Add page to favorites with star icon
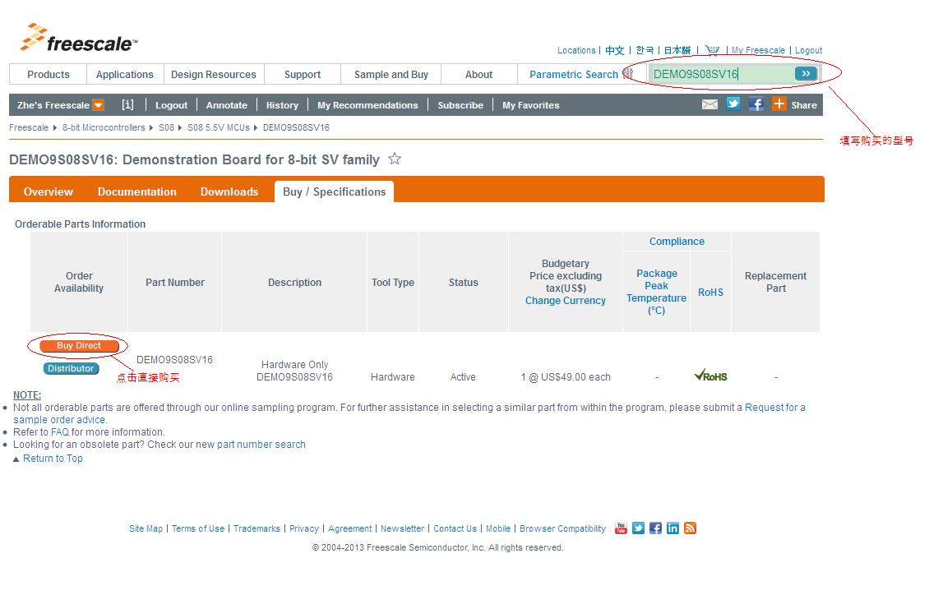This screenshot has width=929, height=595. [x=395, y=159]
